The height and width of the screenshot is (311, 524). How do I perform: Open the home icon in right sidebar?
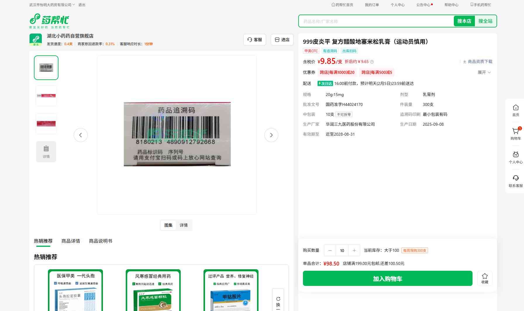click(516, 108)
